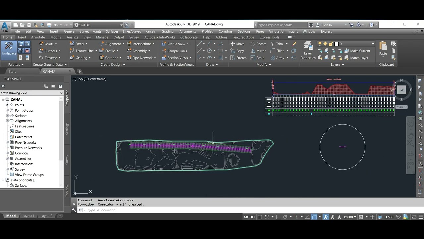This screenshot has height=239, width=424.
Task: Open the Active Drawing View dropdown
Action: [x=31, y=93]
